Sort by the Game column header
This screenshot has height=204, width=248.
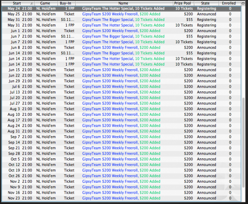(46, 3)
